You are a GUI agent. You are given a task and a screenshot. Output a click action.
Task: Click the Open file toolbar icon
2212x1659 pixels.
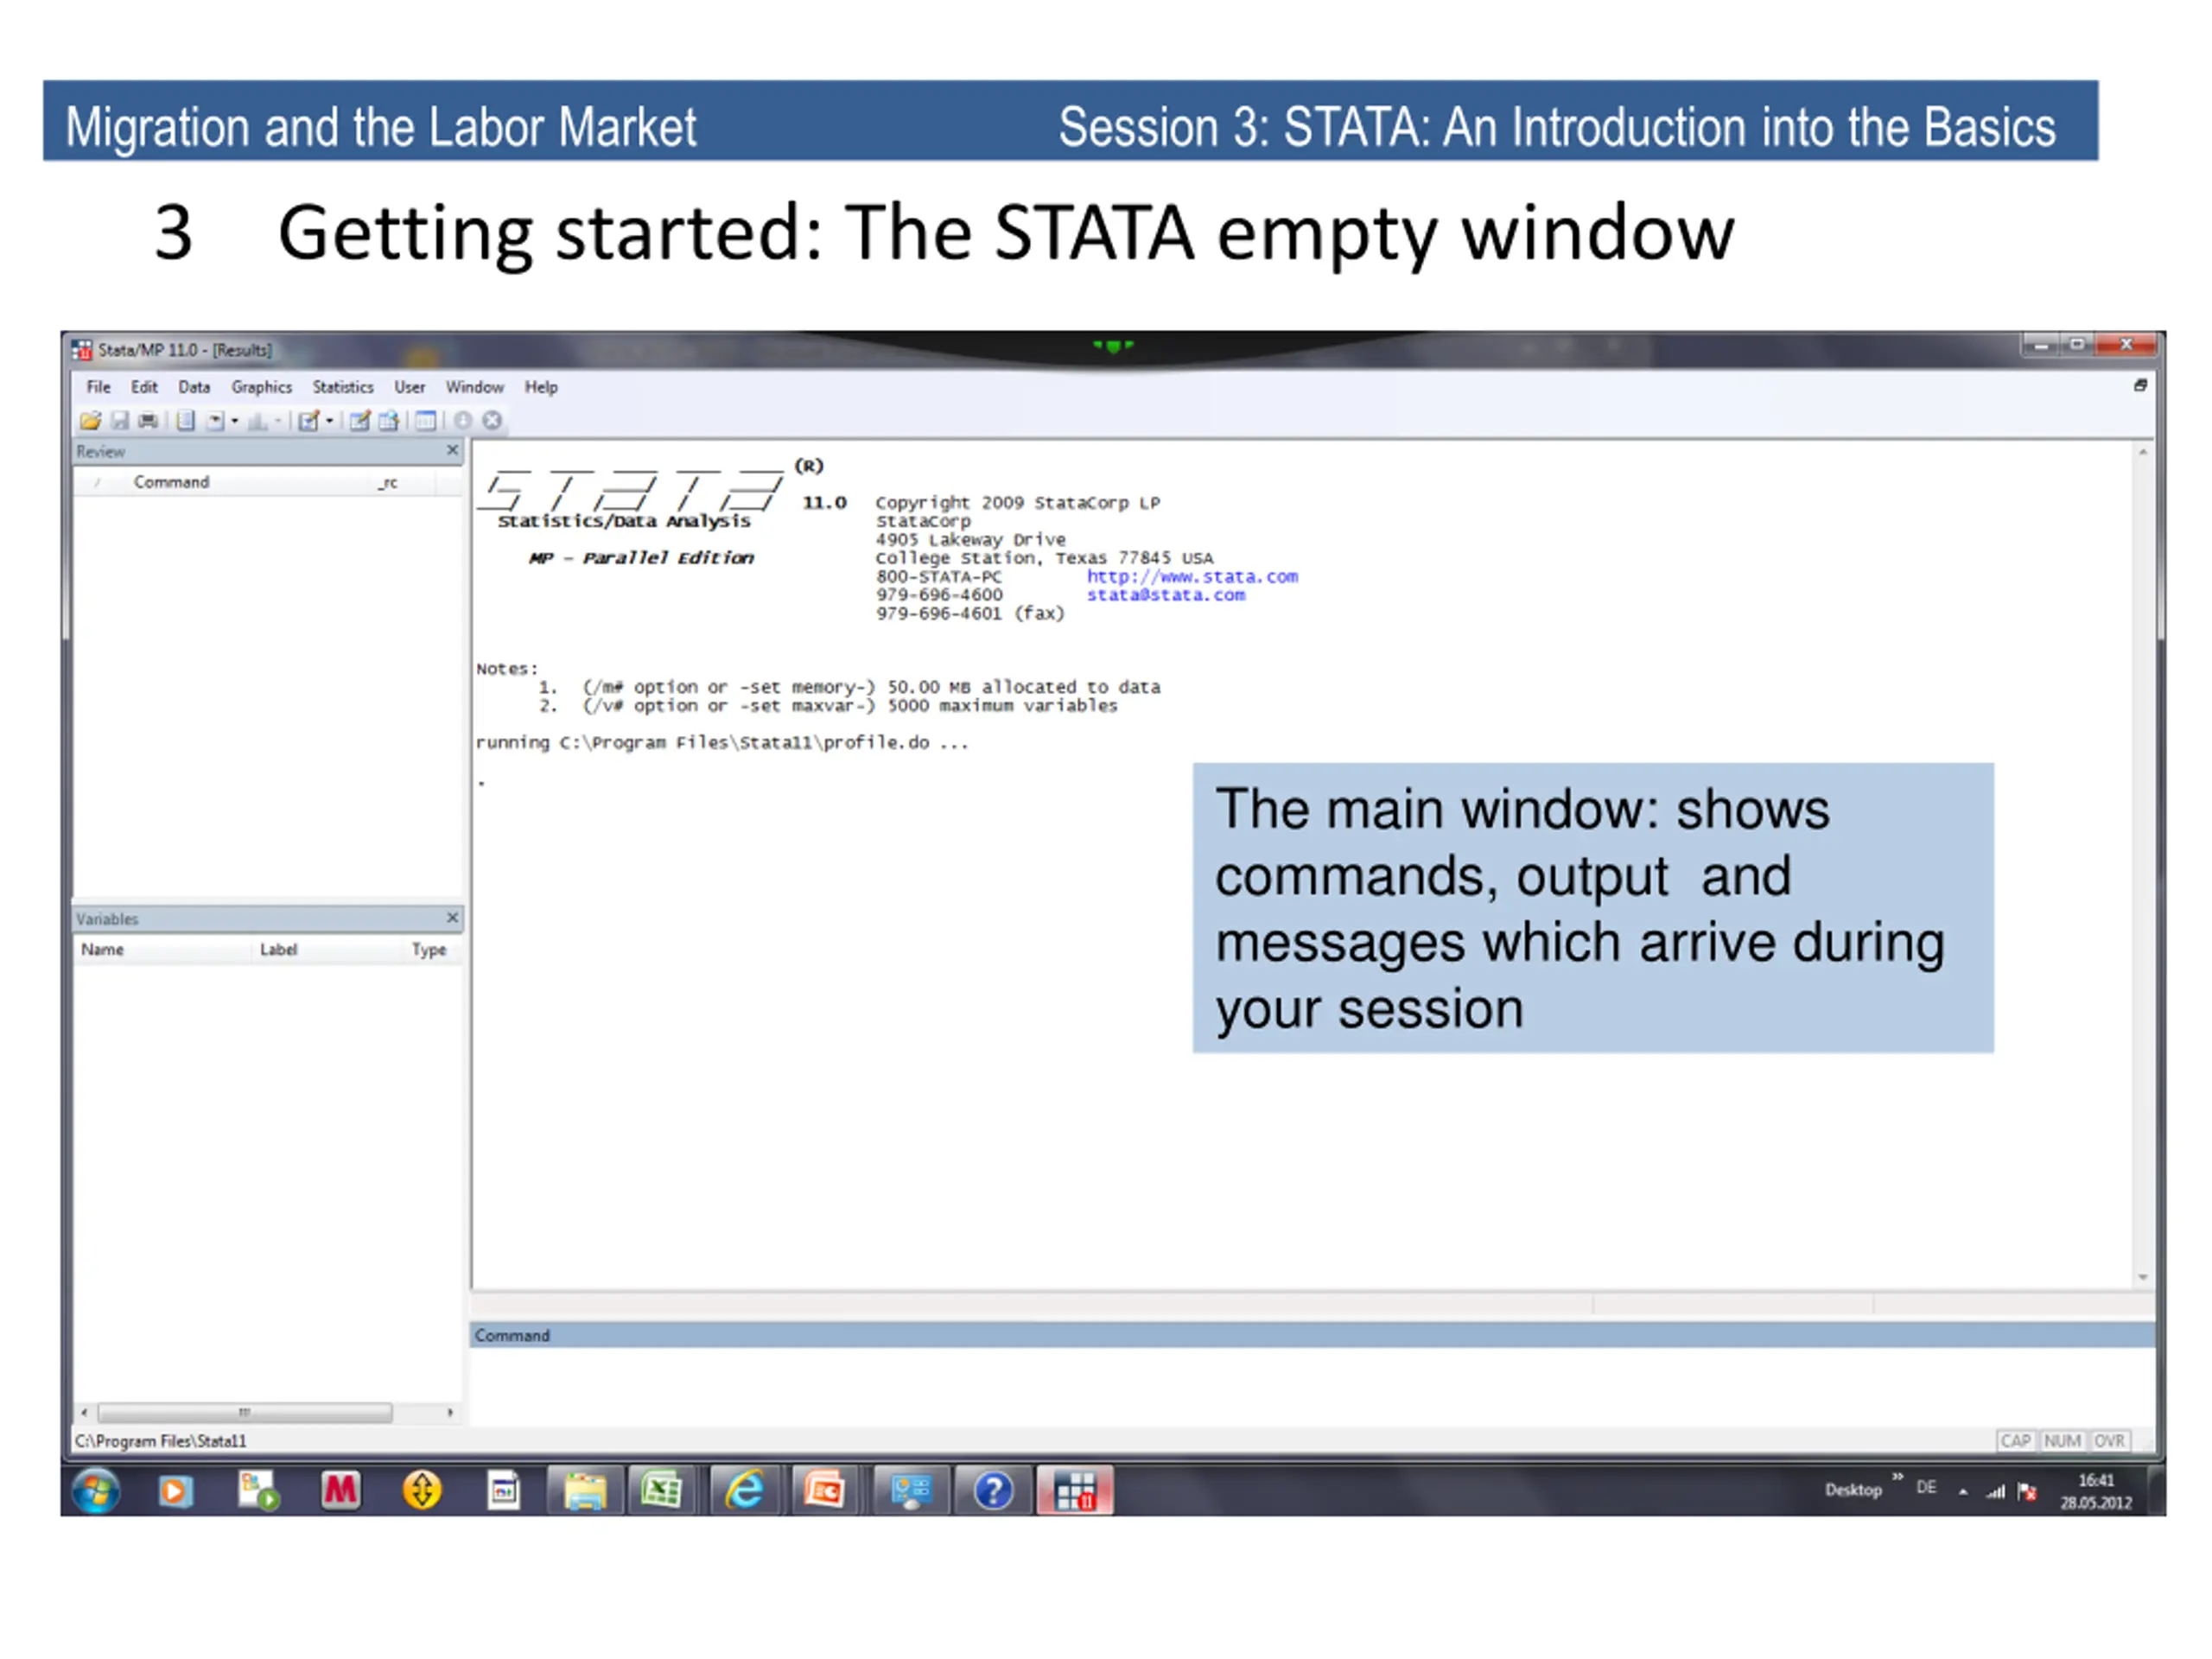tap(91, 421)
